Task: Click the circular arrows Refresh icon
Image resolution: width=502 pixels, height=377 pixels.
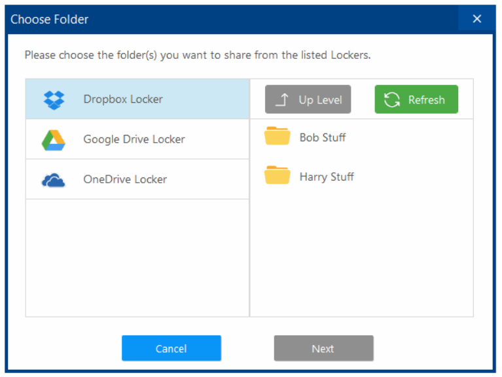Action: coord(392,100)
